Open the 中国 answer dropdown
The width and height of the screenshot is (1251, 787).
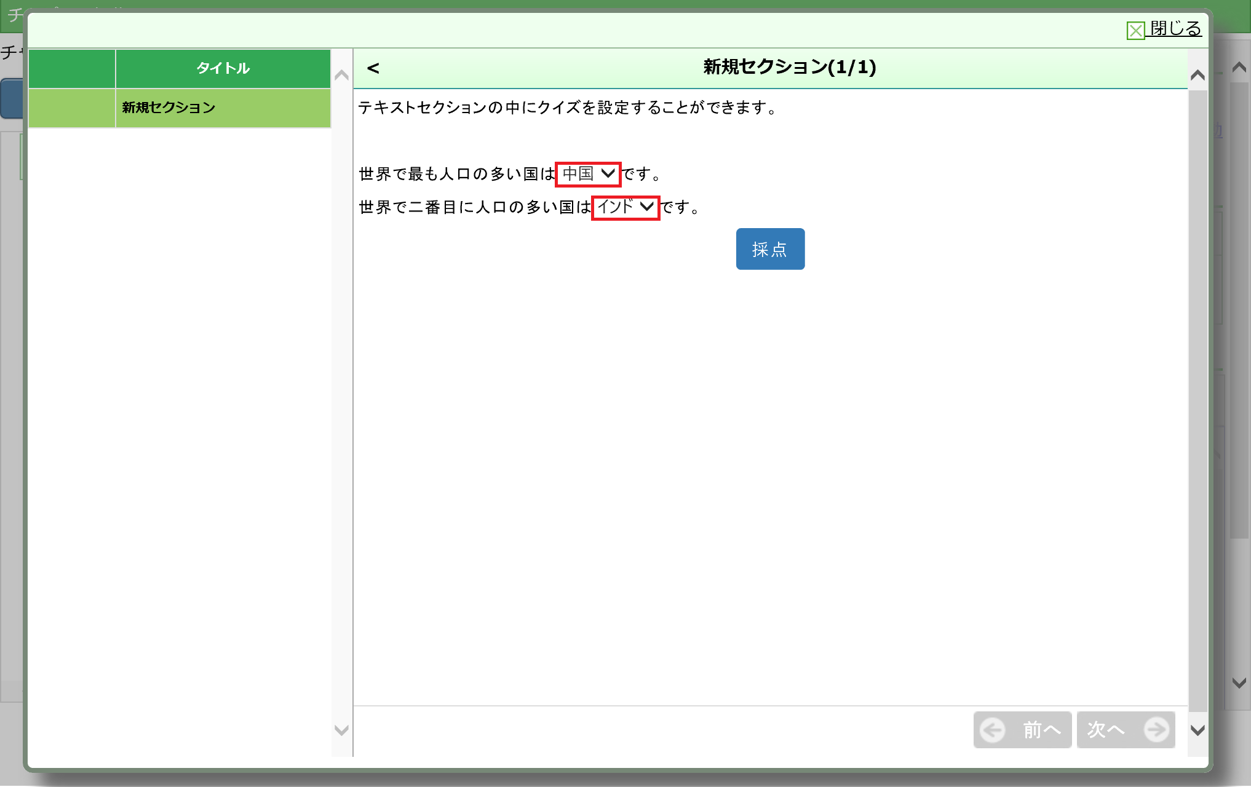[x=588, y=174]
